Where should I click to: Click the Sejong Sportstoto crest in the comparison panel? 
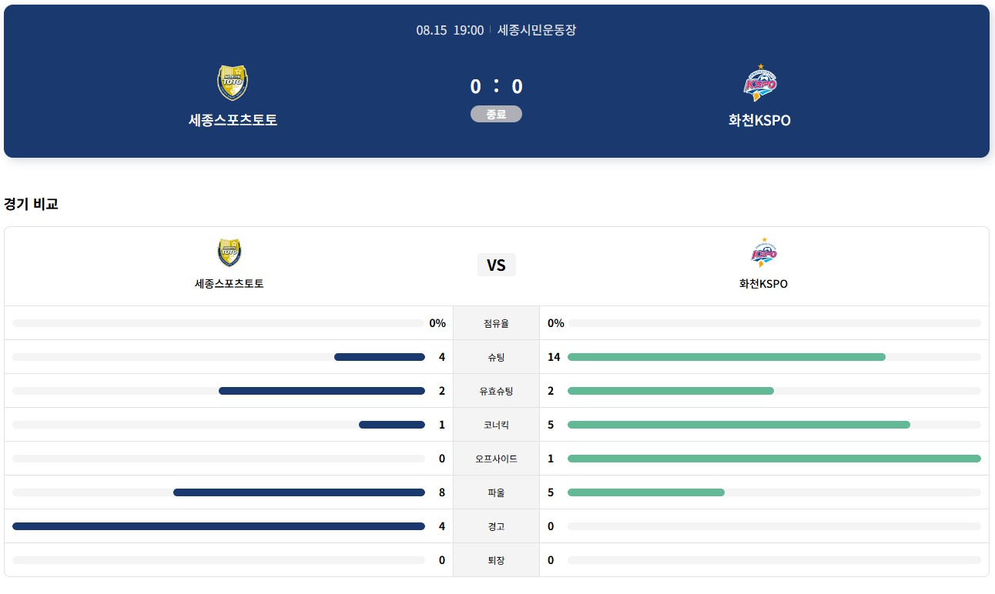pos(229,253)
